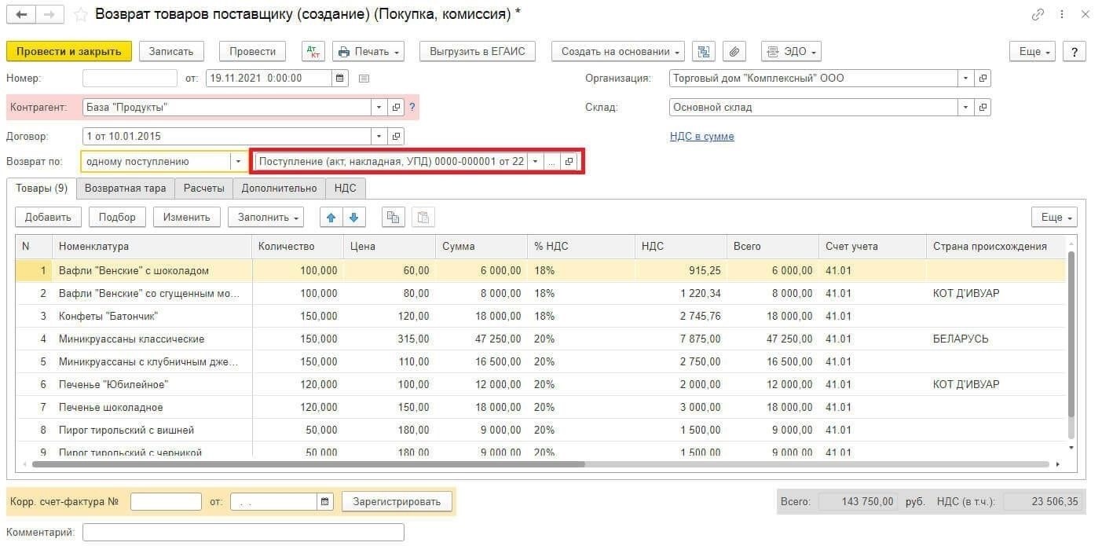Expand the Печать dropdown

(x=368, y=52)
